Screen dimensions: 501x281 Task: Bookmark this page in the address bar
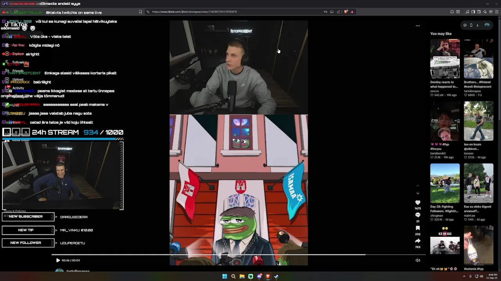[141, 12]
